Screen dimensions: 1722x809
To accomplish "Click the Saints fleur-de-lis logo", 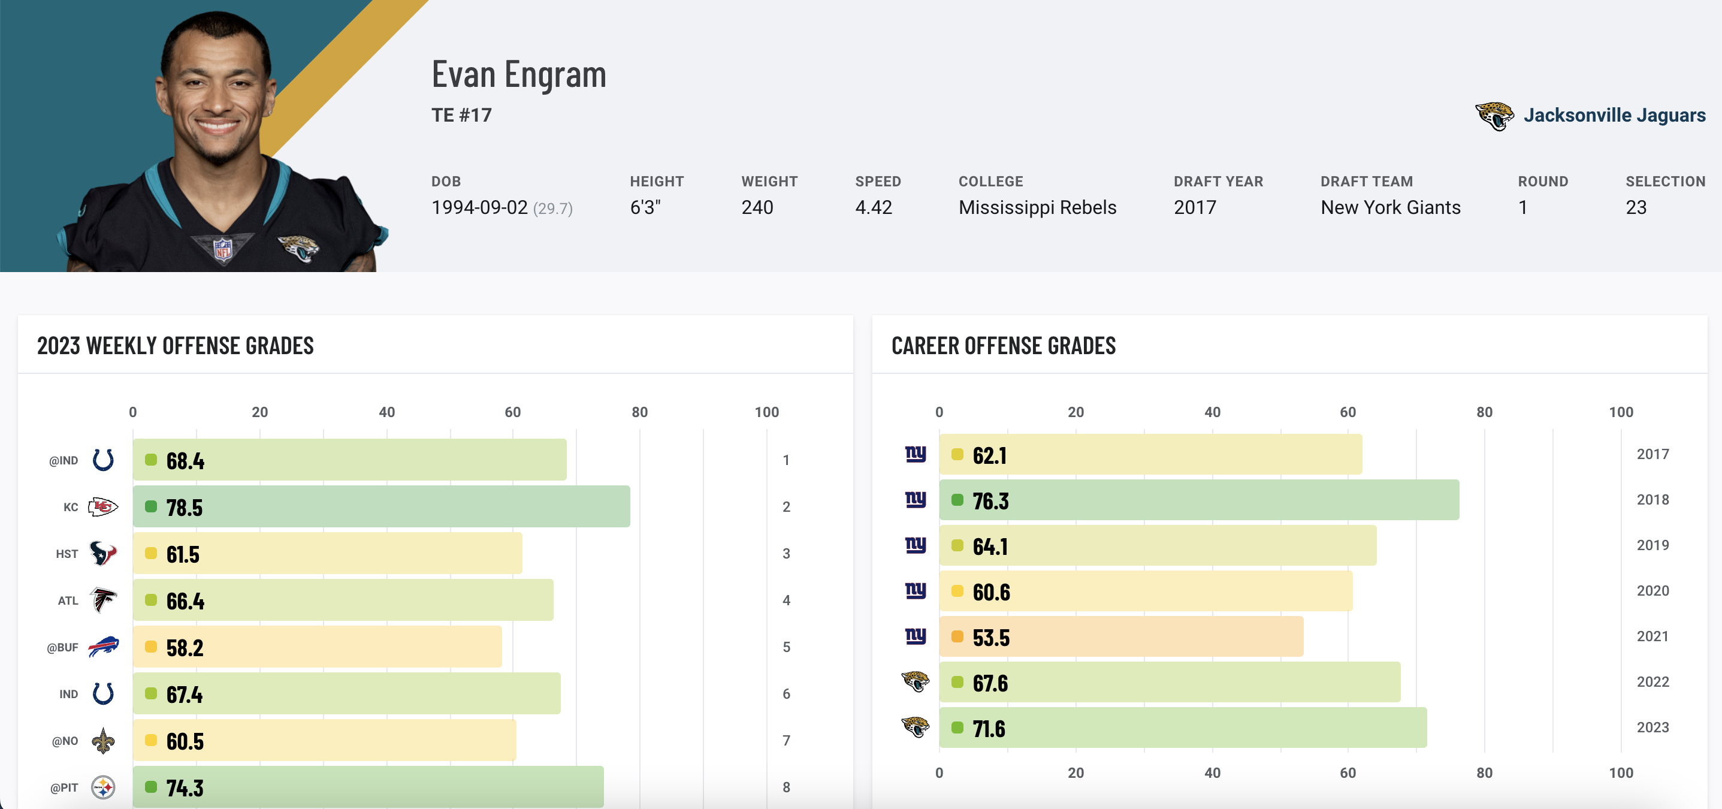I will click(x=103, y=740).
